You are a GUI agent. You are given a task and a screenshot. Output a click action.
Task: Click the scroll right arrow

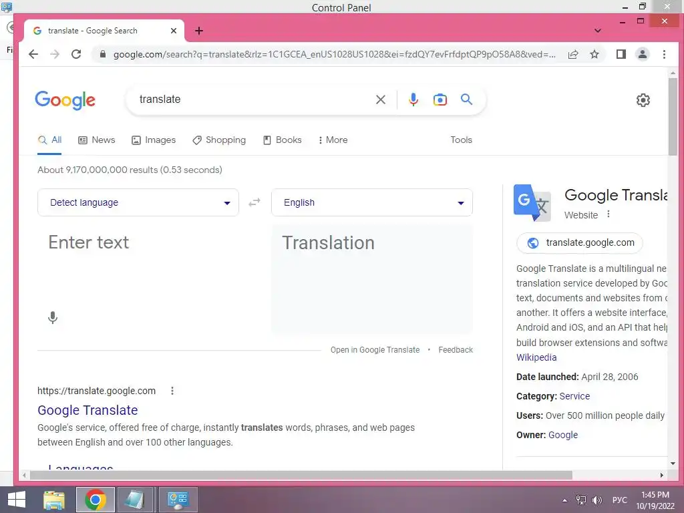pos(662,475)
